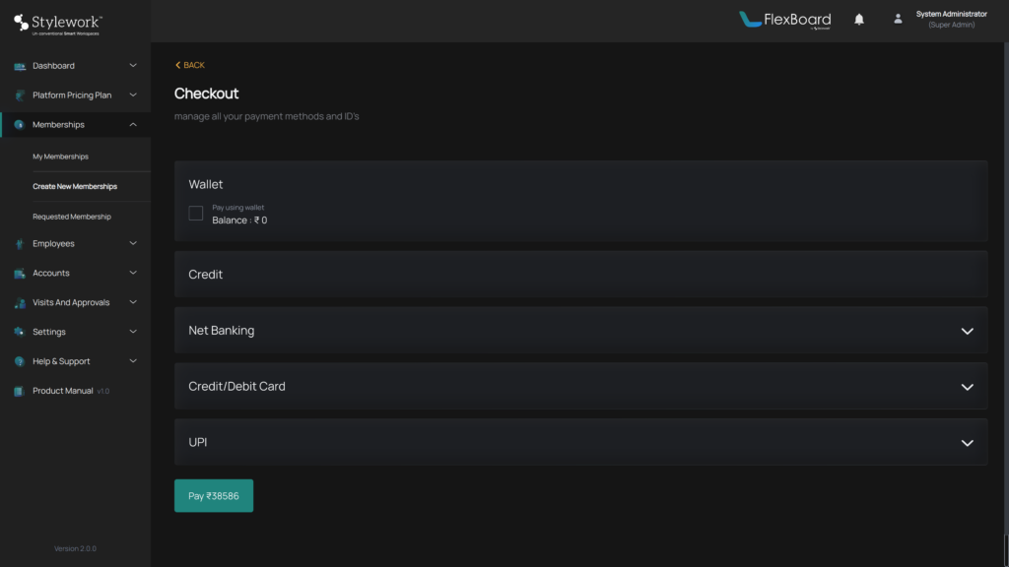Click the Pay ₹38586 button
Image resolution: width=1009 pixels, height=567 pixels.
214,496
